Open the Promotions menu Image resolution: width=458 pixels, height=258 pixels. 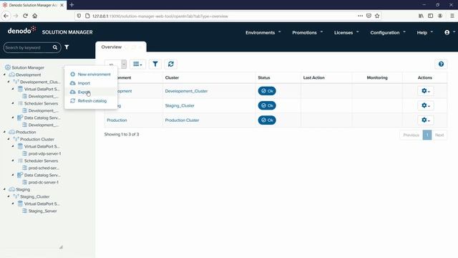(x=307, y=32)
